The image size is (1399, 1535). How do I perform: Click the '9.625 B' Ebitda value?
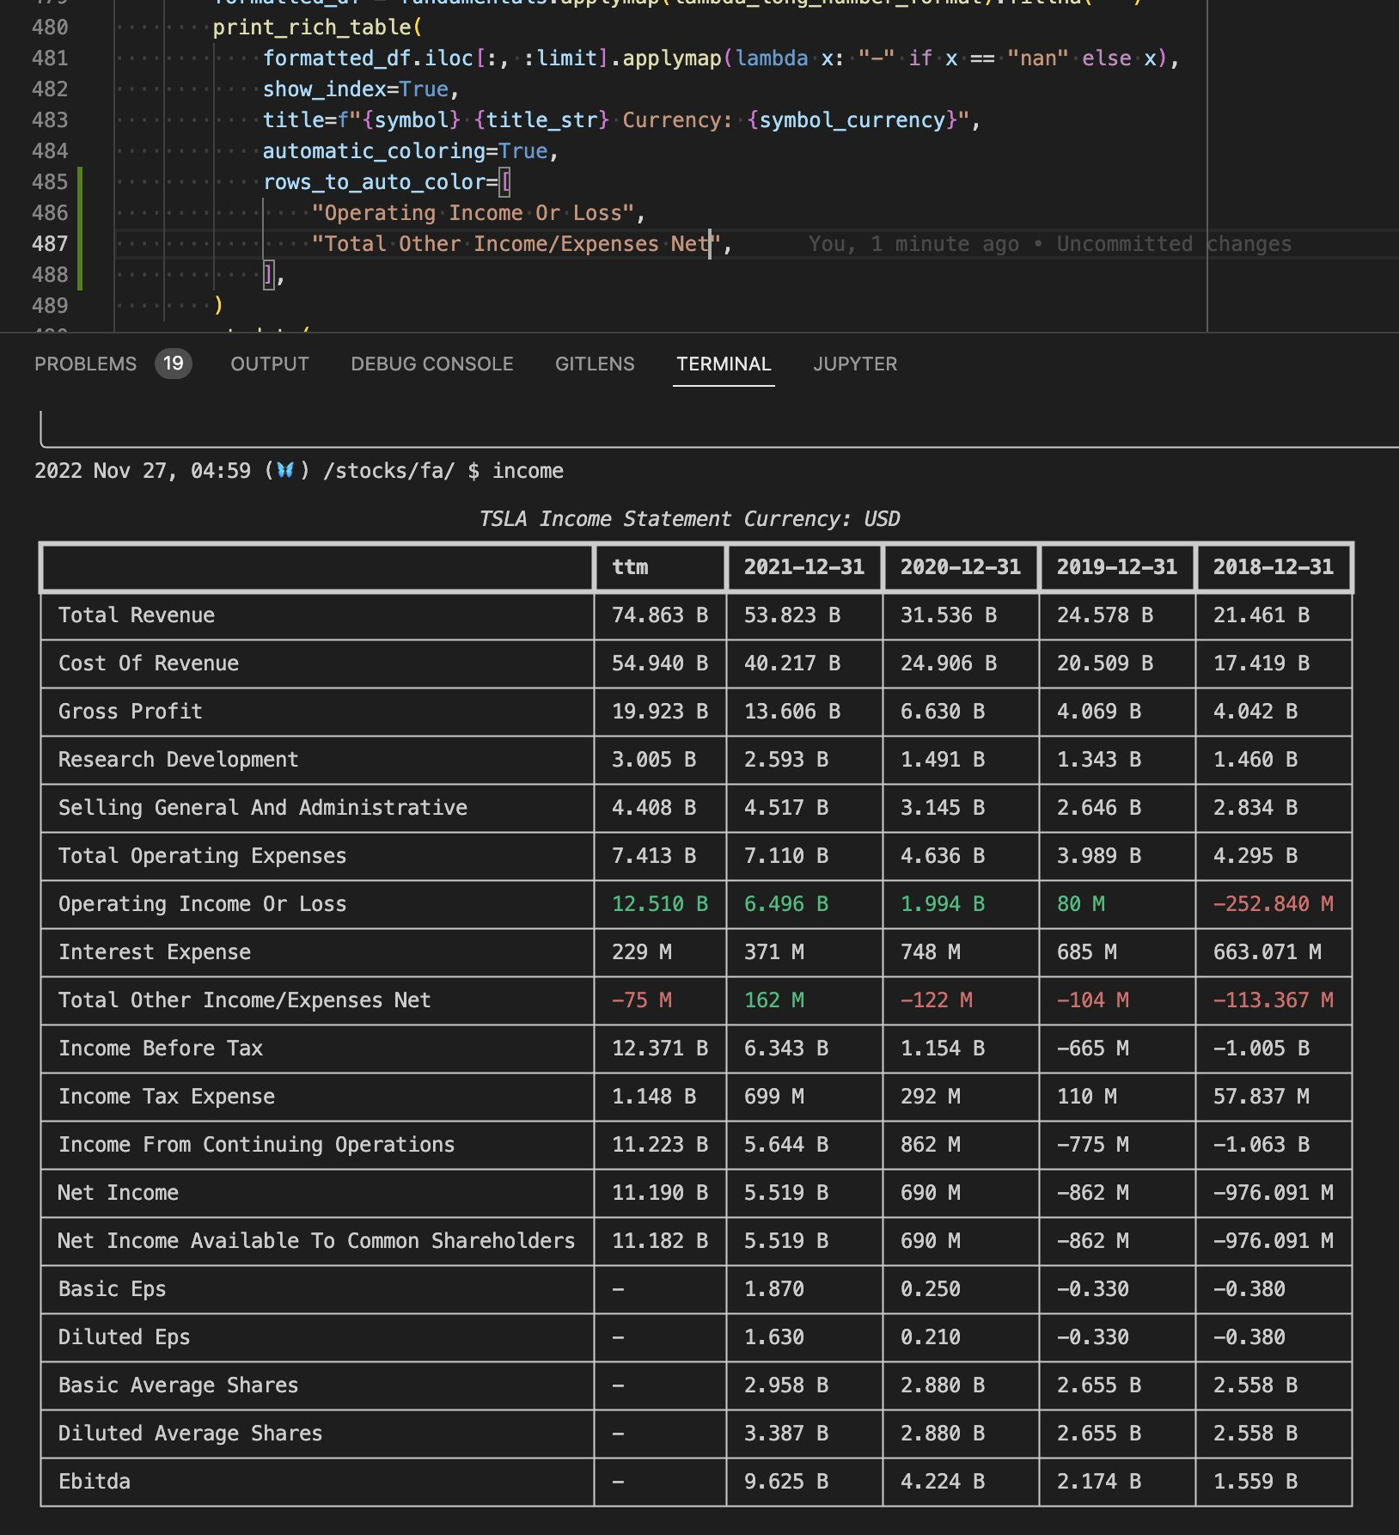(x=786, y=1482)
